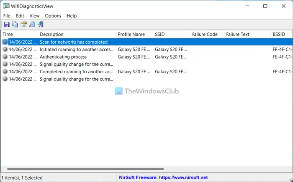Click the '1 item(s), 1 Selected' status text
293x182 pixels.
coord(22,178)
